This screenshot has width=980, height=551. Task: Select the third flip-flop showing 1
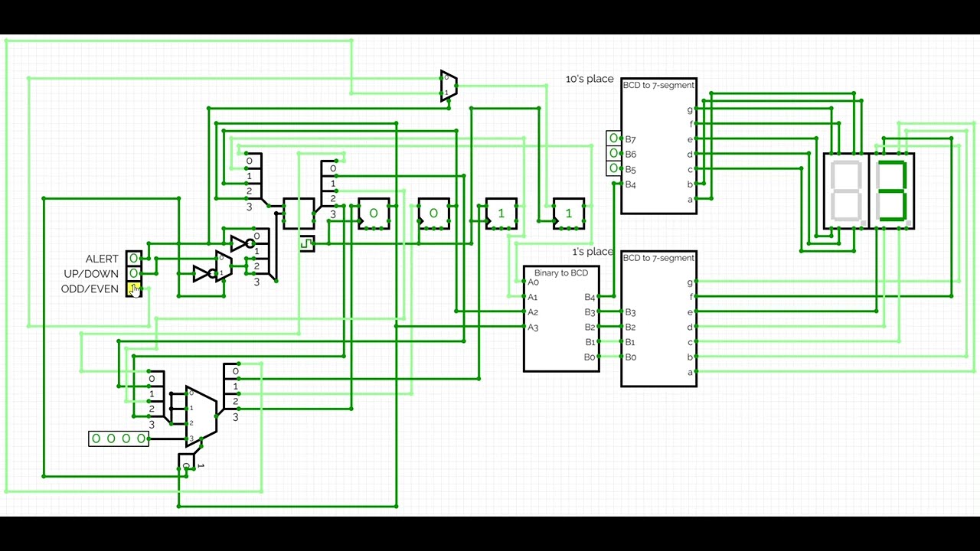pos(501,214)
